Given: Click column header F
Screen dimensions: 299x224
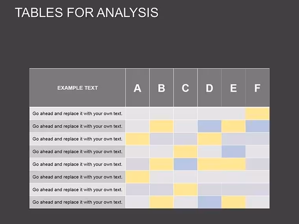Looking at the screenshot, I should coord(257,88).
